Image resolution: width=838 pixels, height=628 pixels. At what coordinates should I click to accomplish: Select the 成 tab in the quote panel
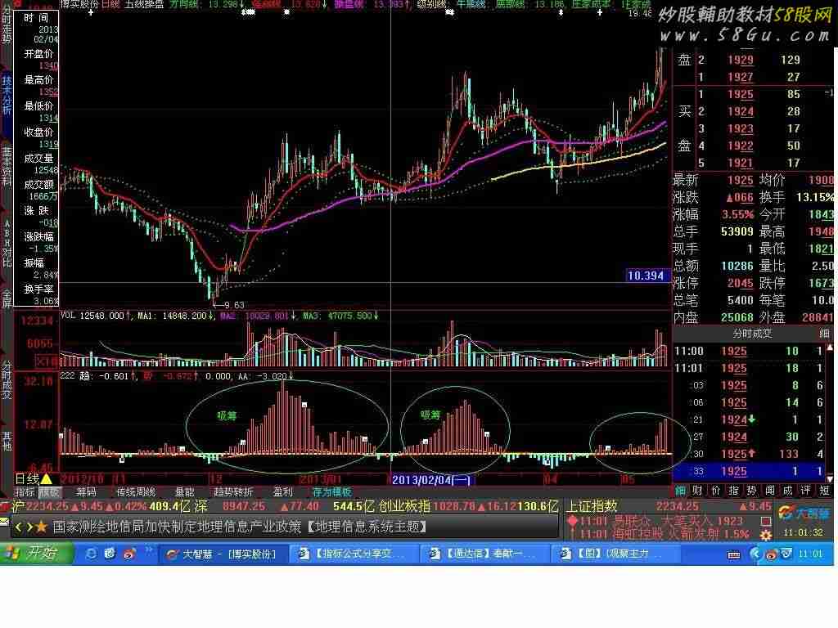(788, 491)
